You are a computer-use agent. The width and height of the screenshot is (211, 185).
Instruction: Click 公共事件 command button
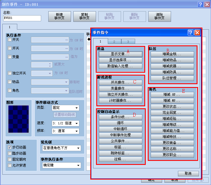(x=120, y=141)
